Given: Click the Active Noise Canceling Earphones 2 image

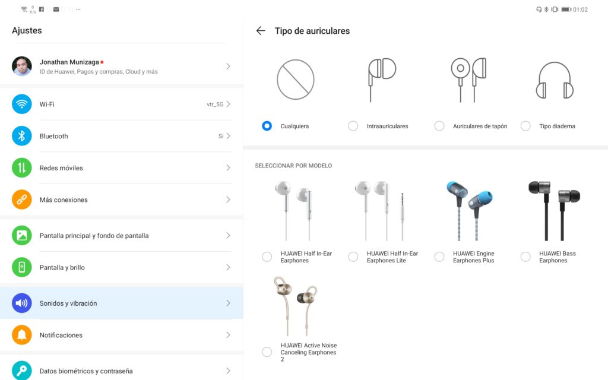Looking at the screenshot, I should (296, 306).
